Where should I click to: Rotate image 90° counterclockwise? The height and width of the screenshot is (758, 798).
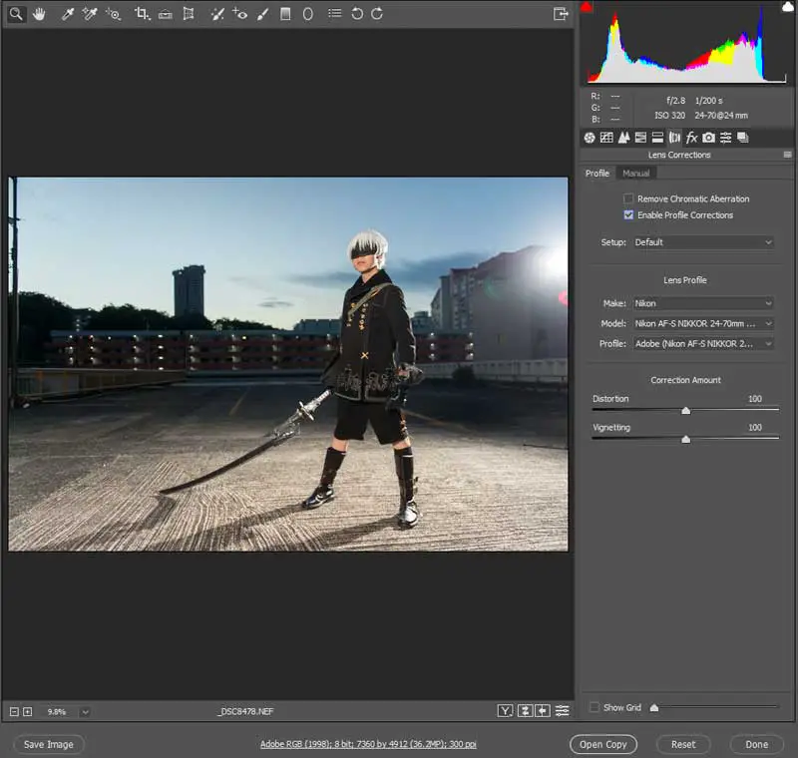pyautogui.click(x=357, y=14)
